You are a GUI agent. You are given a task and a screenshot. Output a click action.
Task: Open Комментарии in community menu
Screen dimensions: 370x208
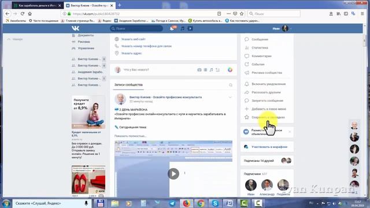[261, 56]
